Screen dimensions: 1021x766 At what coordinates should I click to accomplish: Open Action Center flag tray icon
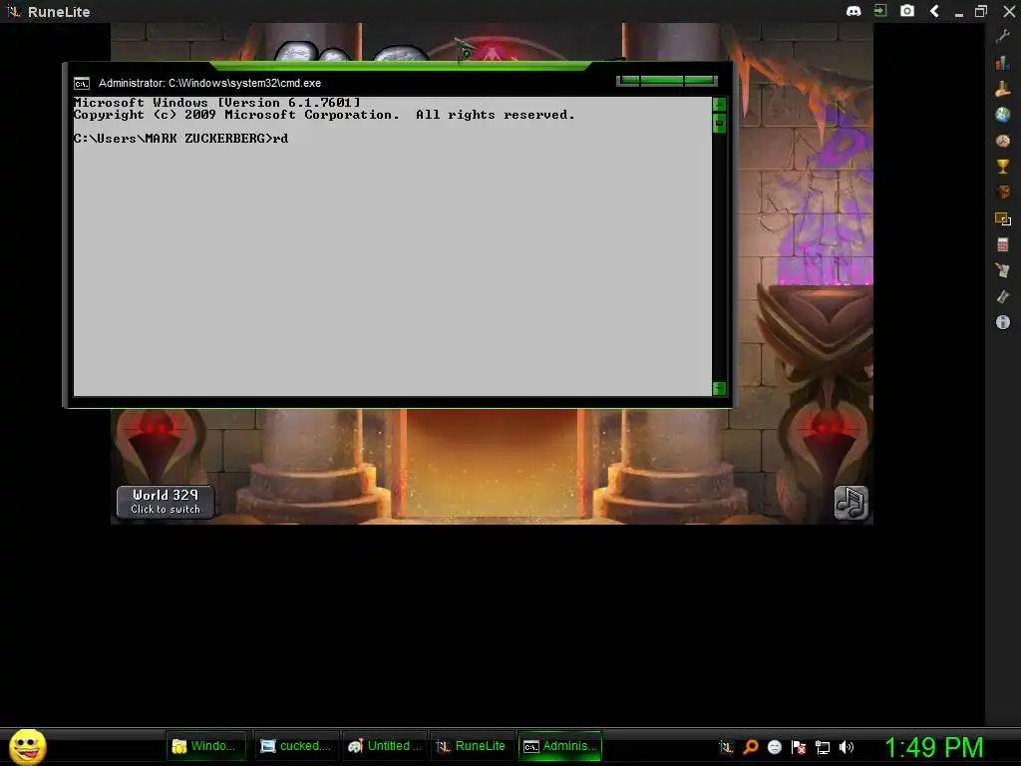tap(799, 747)
